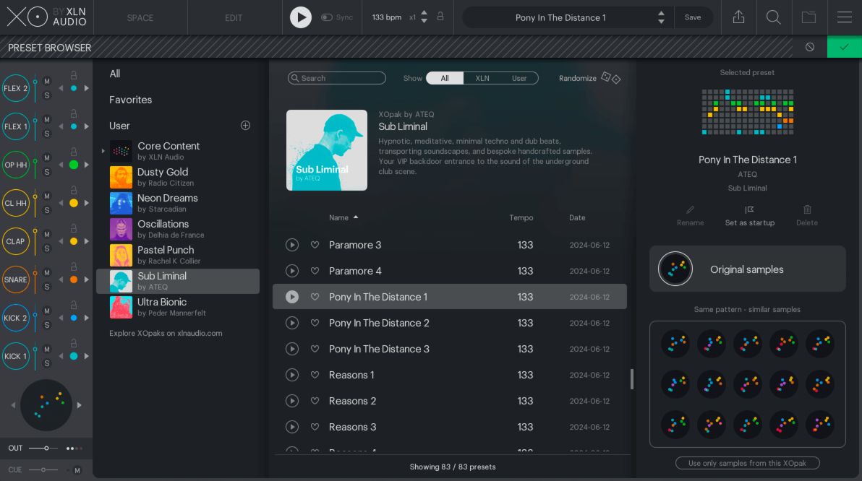Viewport: 862px width, 481px height.
Task: Click the export/share icon in top bar
Action: (738, 17)
